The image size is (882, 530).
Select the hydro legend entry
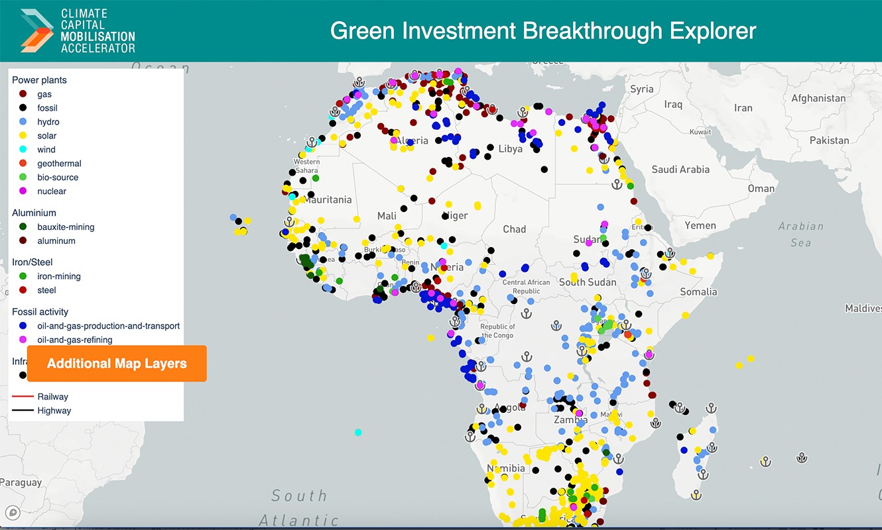(48, 122)
